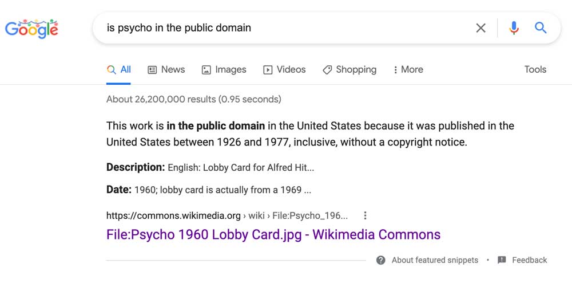Open the Psycho 1960 Lobby Card Wikimedia link

(x=273, y=234)
